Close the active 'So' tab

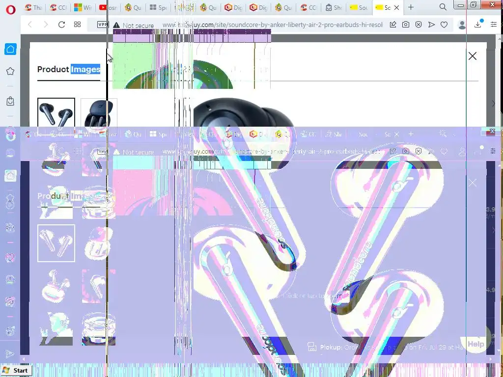pyautogui.click(x=396, y=8)
